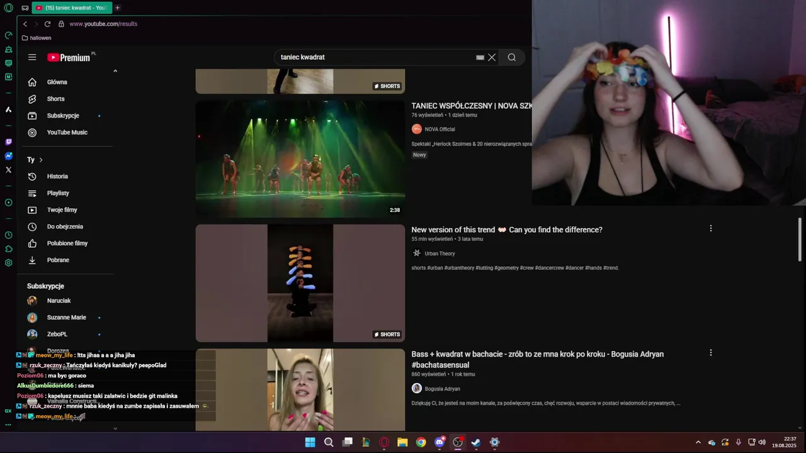This screenshot has width=806, height=453.
Task: Play the TANIEC WSPÓŁCZESNY video thumbnail
Action: (300, 159)
